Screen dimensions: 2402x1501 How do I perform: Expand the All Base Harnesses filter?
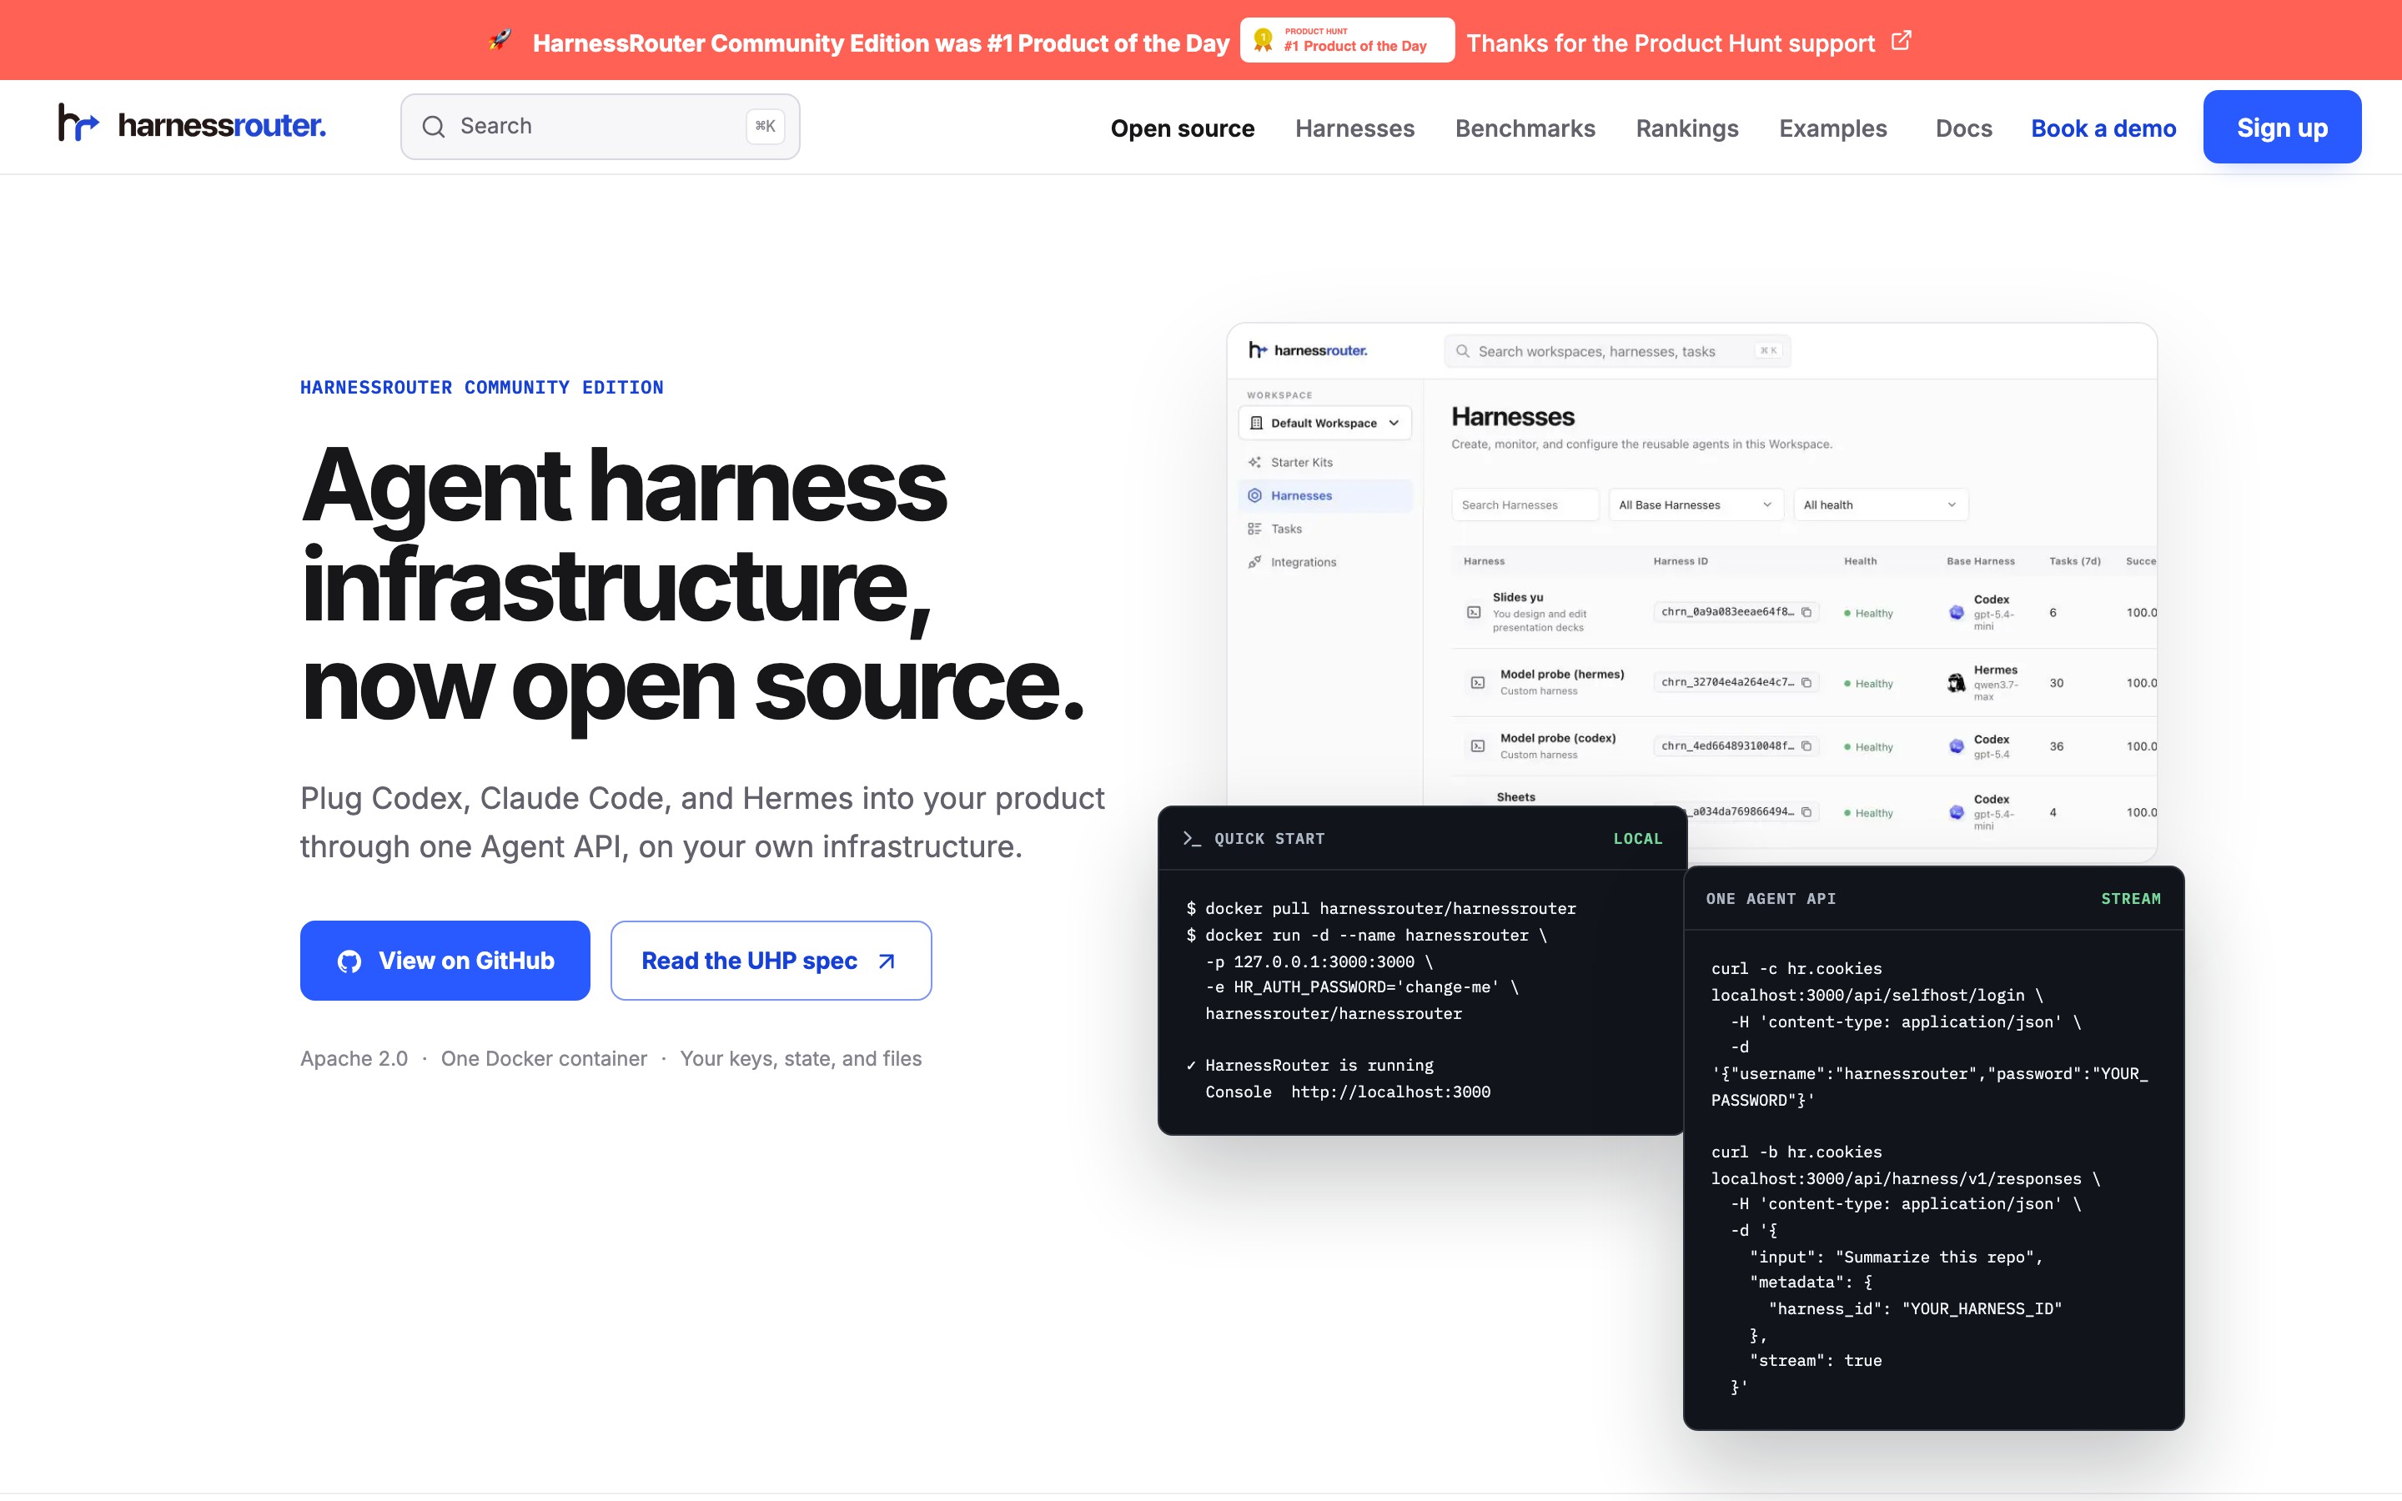[x=1696, y=505]
